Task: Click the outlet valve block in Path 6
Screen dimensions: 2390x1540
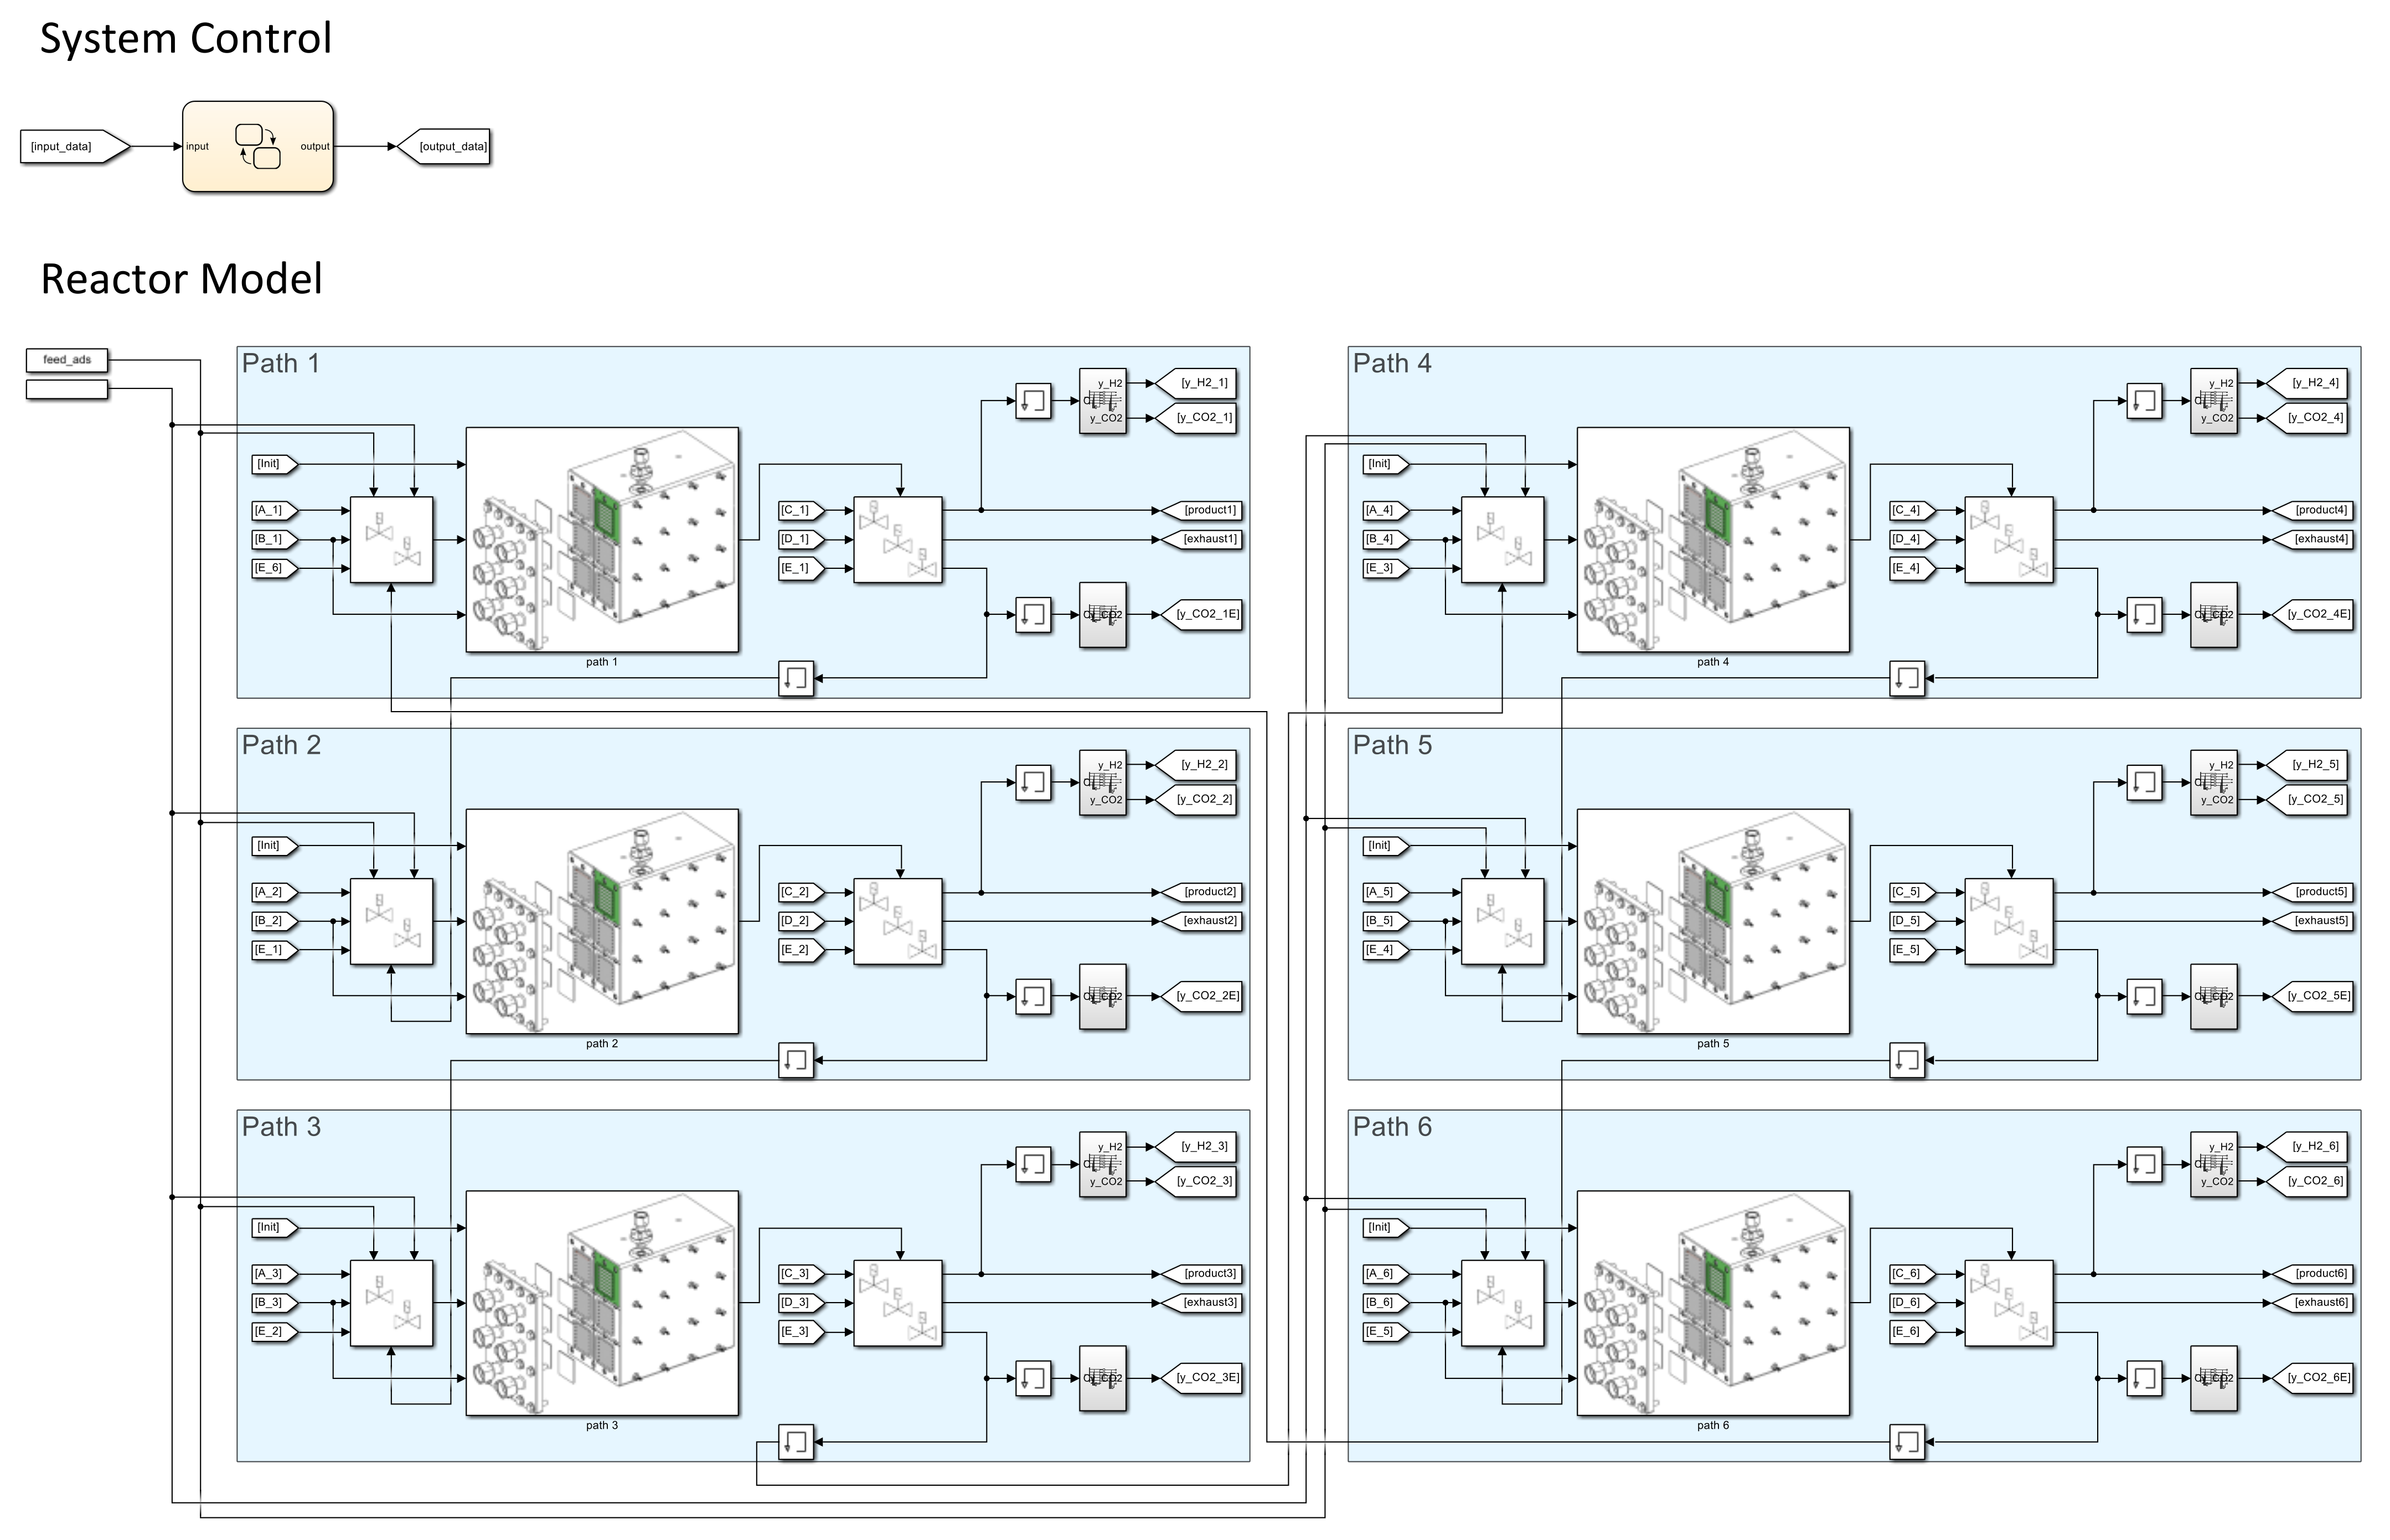Action: coord(2008,1303)
